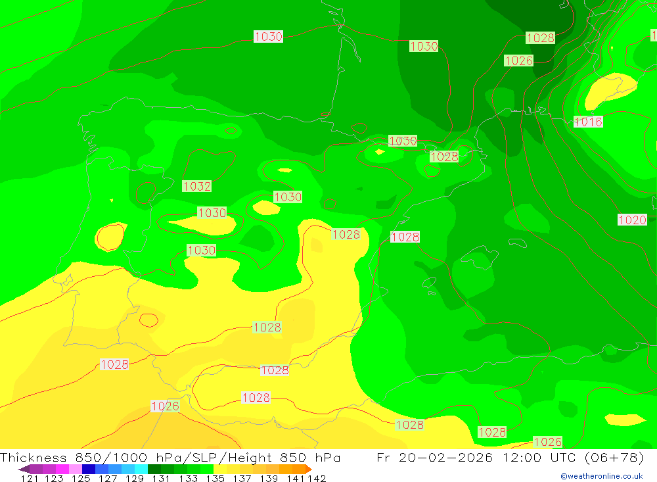Click the cyan legend swatch above 129
657x482 pixels.
tap(141, 469)
